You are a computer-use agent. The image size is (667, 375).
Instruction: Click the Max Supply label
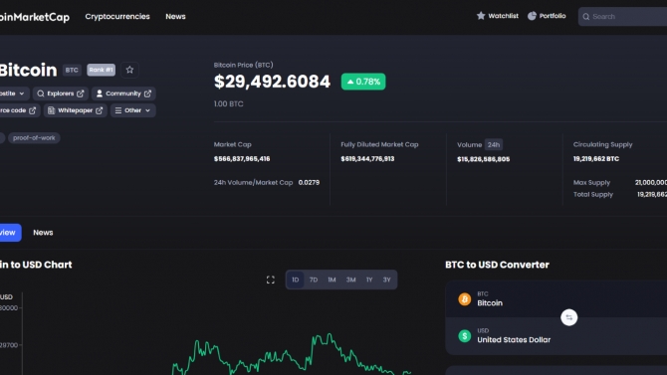(591, 182)
